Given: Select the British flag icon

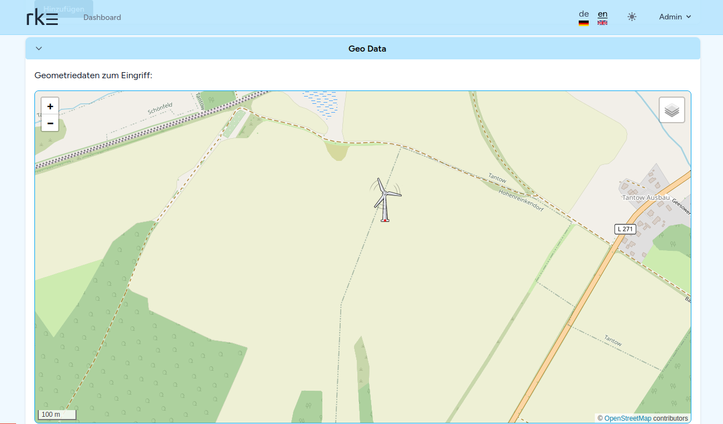Looking at the screenshot, I should [x=602, y=23].
